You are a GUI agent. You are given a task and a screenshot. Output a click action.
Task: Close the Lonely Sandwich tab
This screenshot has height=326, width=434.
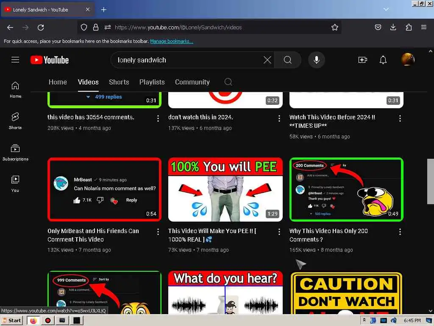click(x=87, y=9)
